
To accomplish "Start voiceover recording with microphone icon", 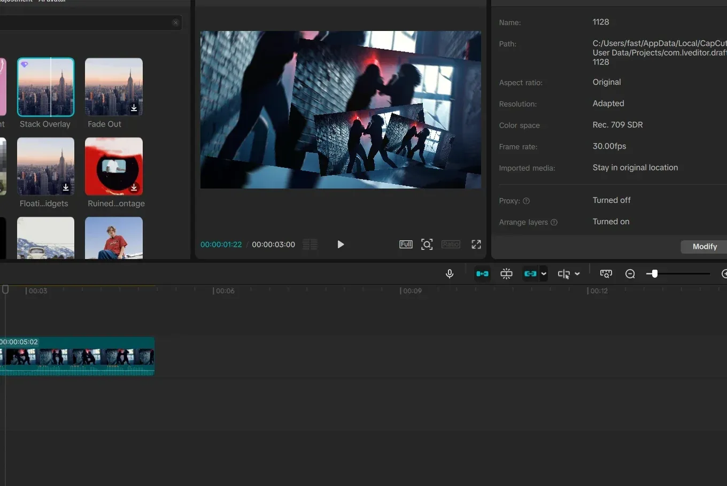I will [x=450, y=274].
